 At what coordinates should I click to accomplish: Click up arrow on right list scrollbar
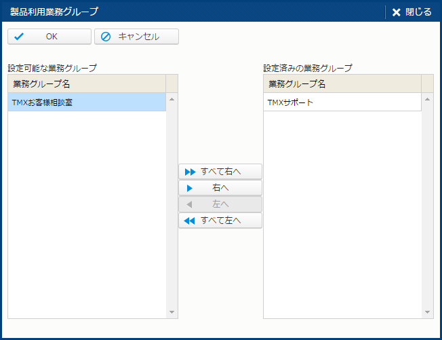(x=427, y=100)
